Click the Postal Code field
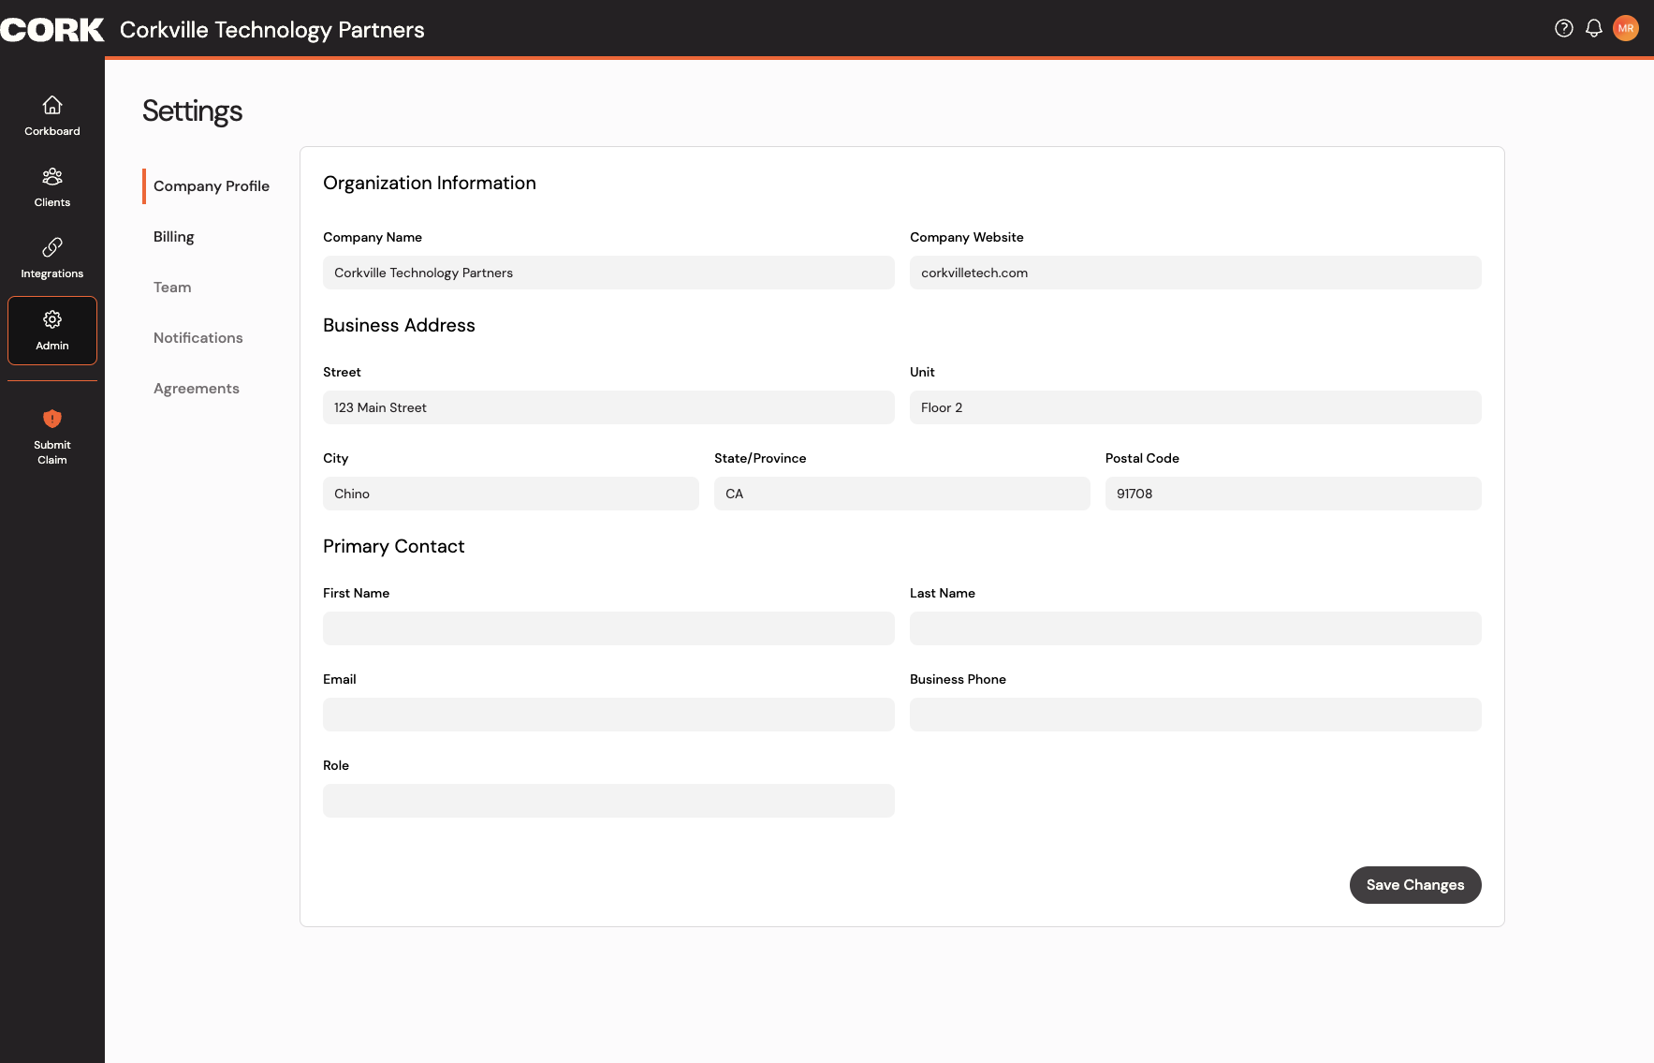This screenshot has height=1063, width=1654. point(1294,494)
